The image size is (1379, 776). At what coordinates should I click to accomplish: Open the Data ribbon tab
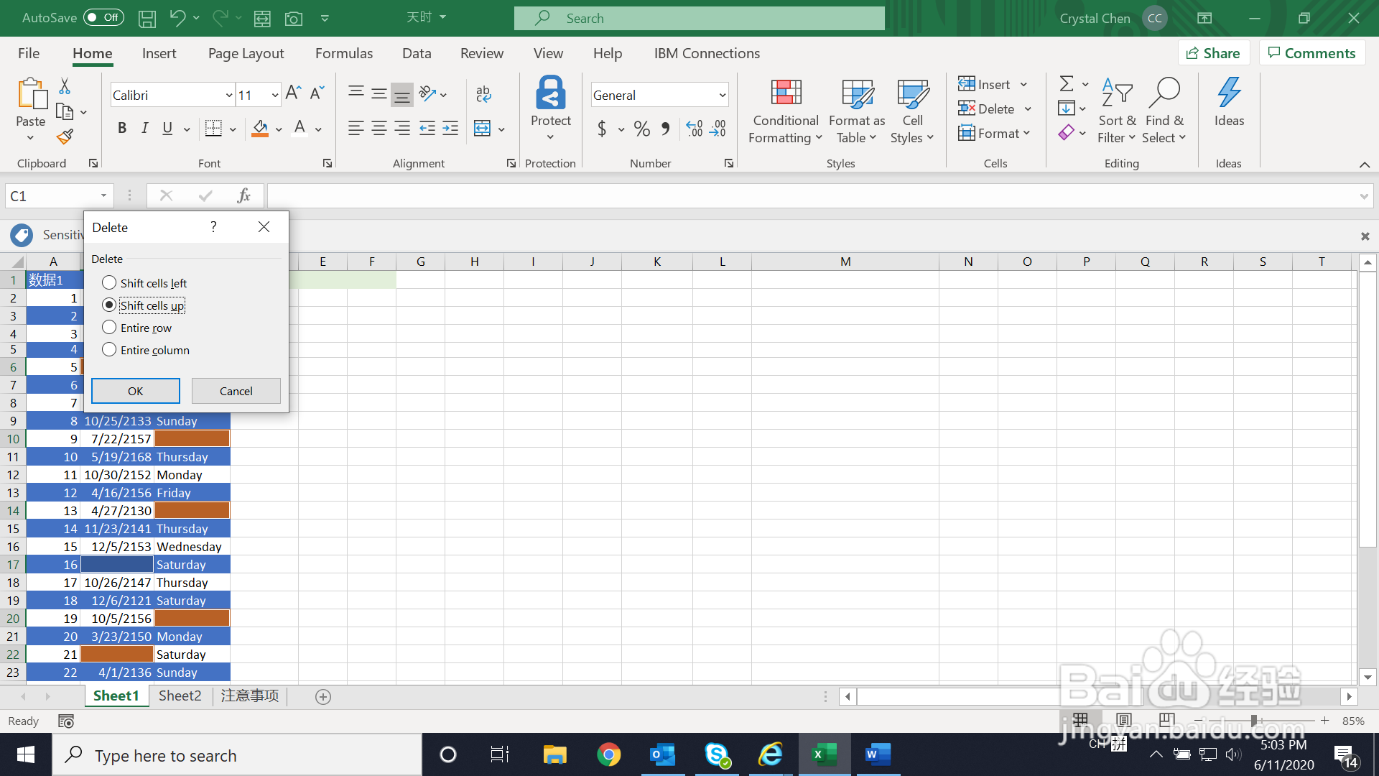pos(417,53)
